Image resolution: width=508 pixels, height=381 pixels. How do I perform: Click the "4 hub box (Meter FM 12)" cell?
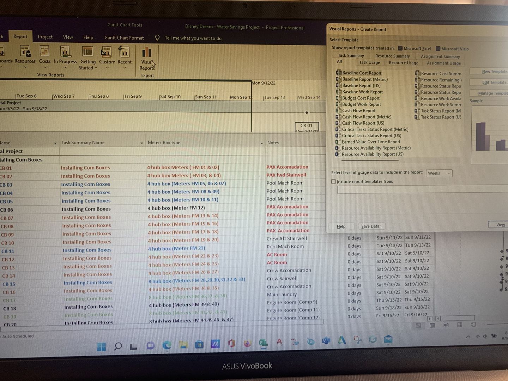176,208
